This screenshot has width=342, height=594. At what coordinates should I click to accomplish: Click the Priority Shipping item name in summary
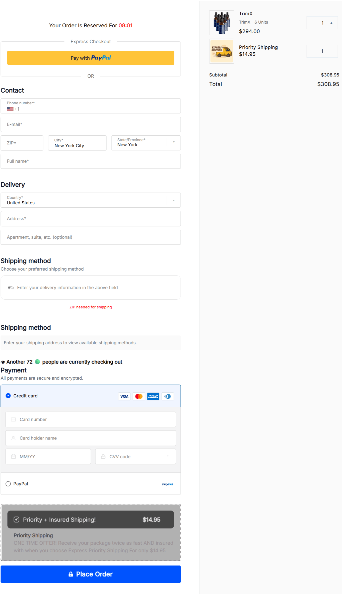tap(258, 47)
